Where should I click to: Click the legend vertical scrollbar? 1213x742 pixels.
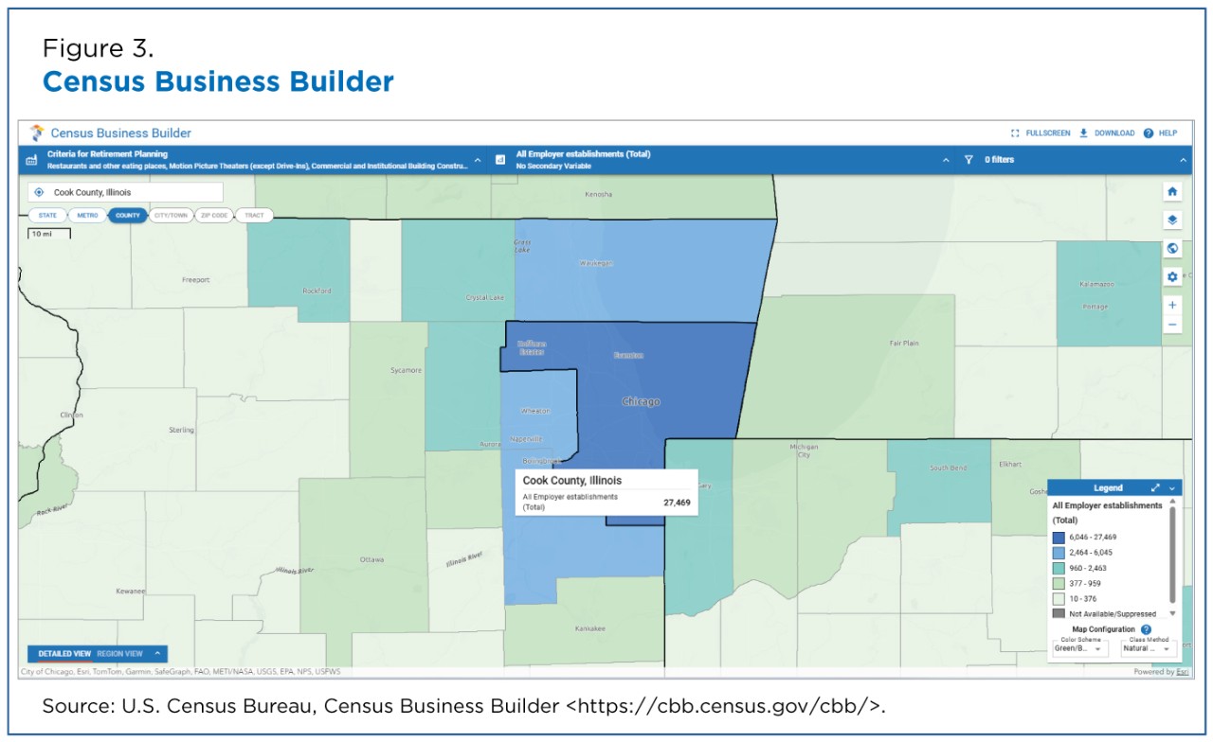click(1173, 555)
